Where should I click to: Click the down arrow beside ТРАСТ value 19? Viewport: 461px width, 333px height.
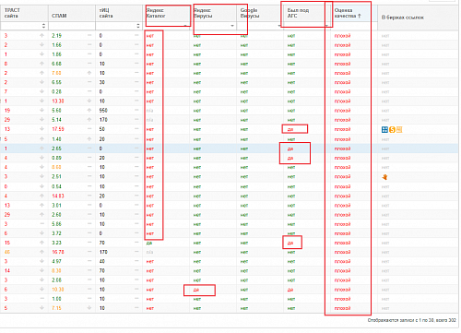tap(41, 110)
